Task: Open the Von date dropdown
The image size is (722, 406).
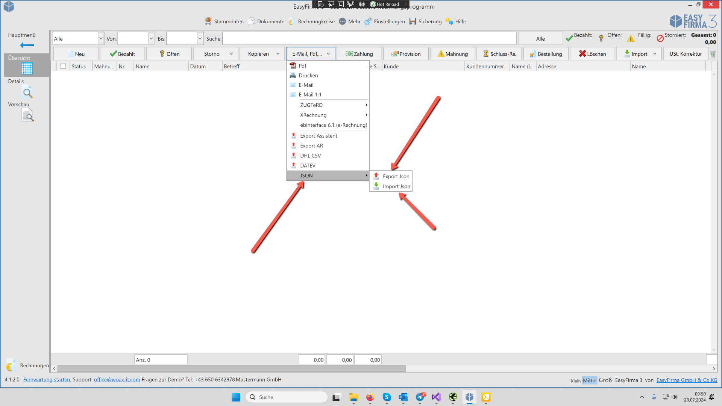Action: pos(151,39)
